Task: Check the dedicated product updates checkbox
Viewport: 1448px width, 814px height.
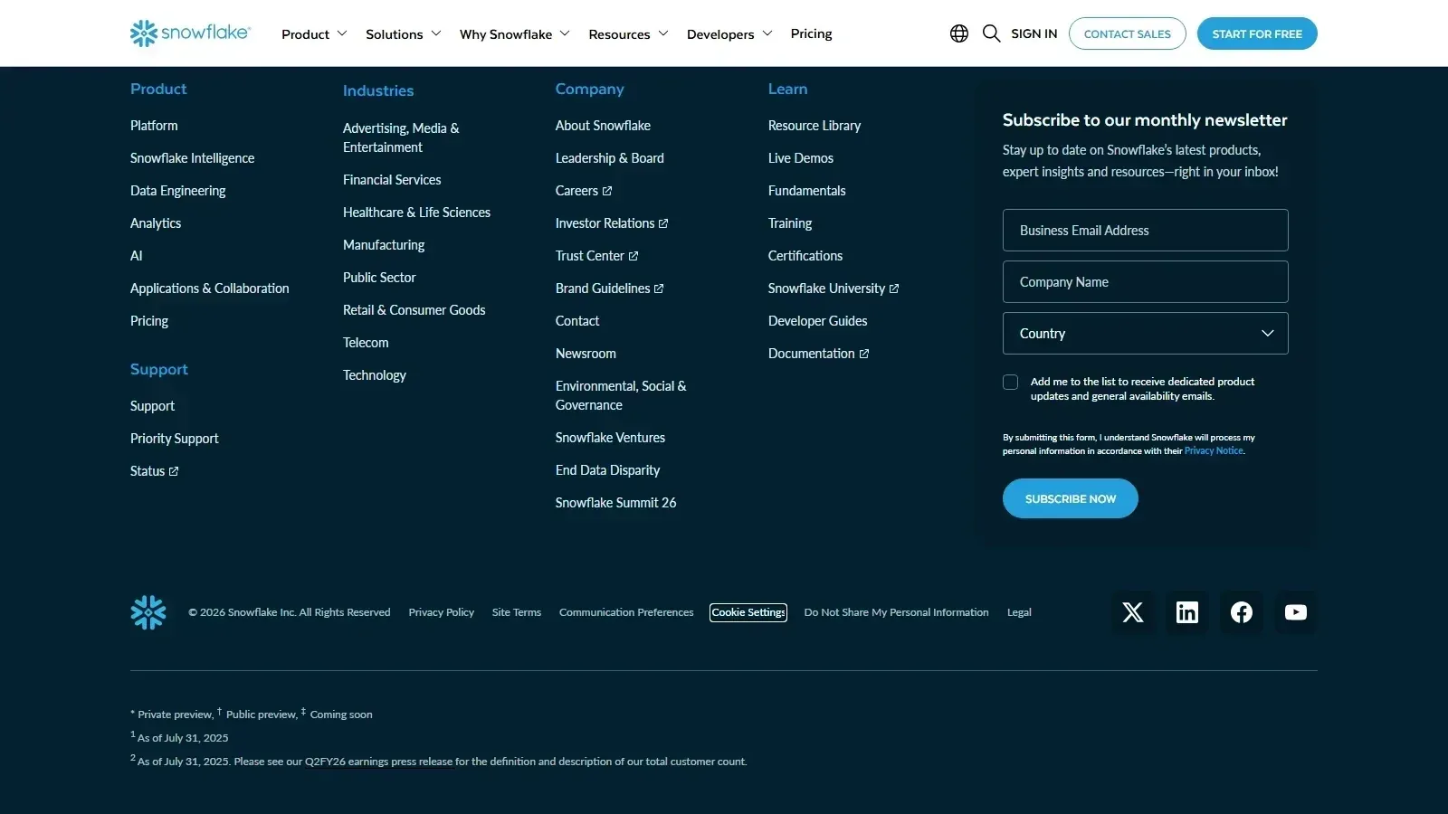Action: (x=1011, y=383)
